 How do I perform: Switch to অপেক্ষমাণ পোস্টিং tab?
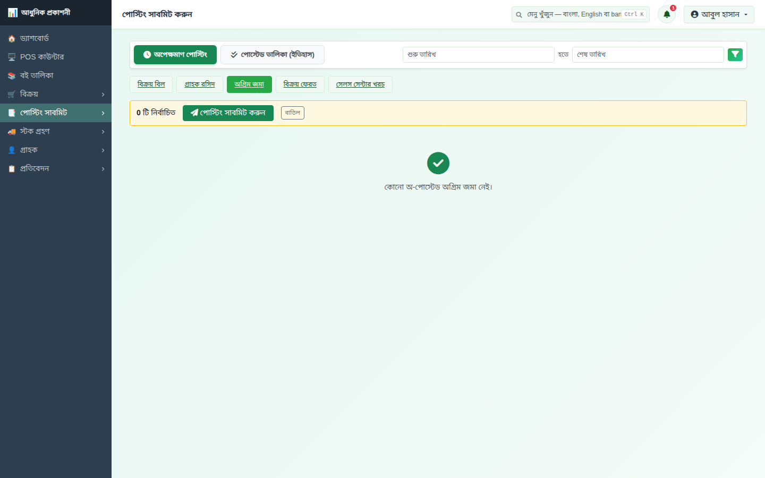click(175, 55)
